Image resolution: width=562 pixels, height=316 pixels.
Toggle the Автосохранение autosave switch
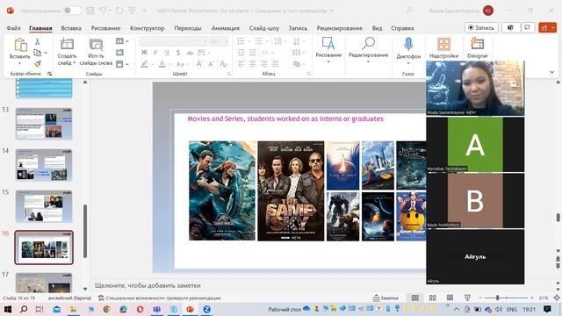[72, 11]
